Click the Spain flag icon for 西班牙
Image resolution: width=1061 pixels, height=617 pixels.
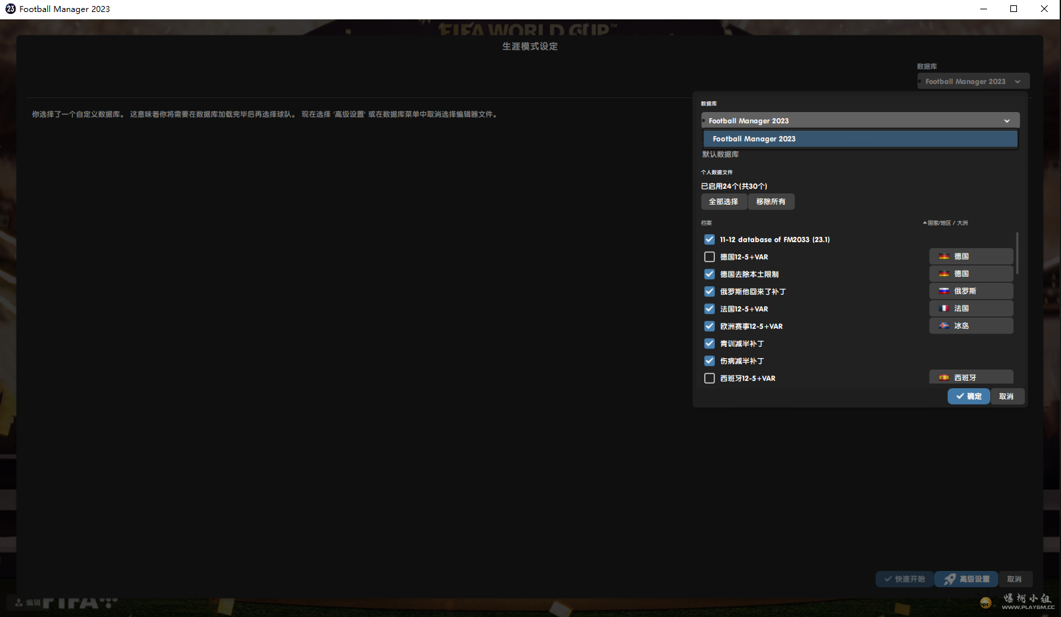(x=944, y=378)
